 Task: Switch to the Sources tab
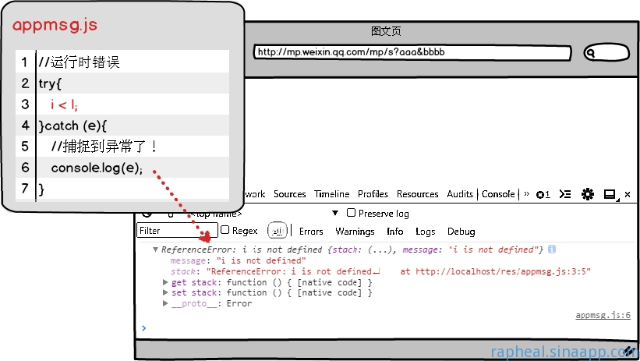coord(289,194)
